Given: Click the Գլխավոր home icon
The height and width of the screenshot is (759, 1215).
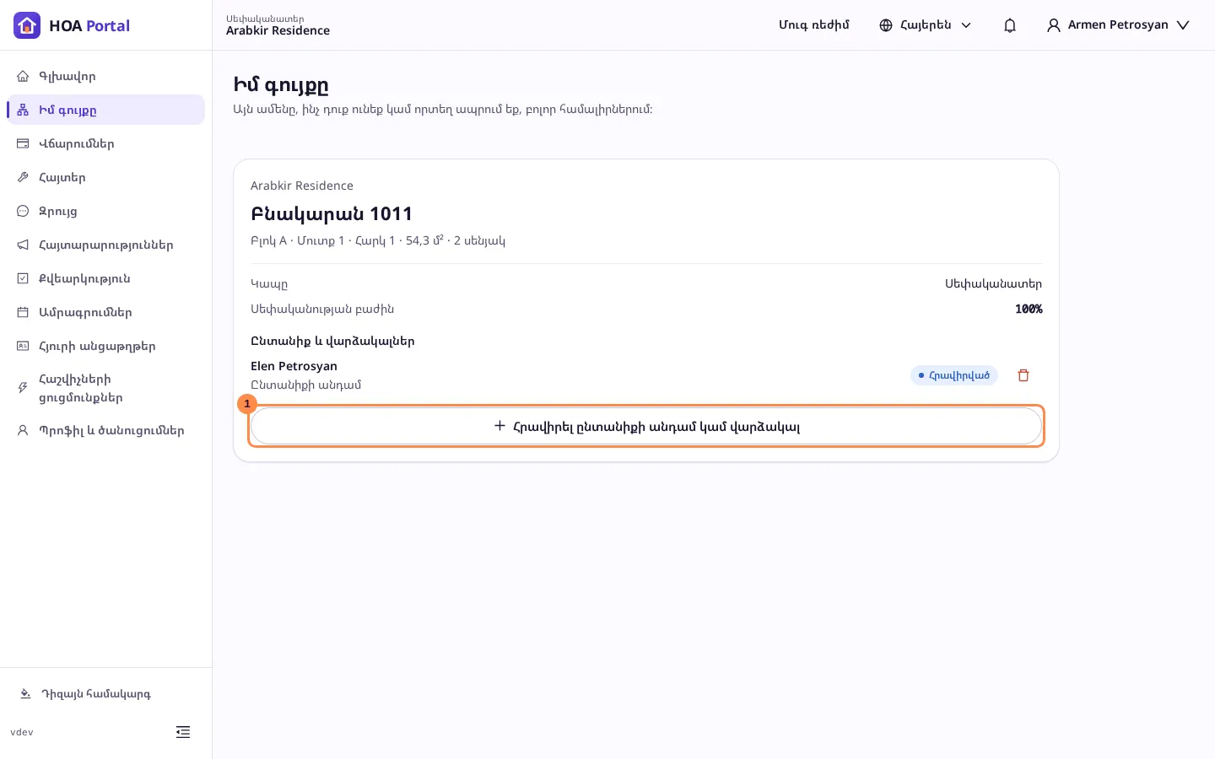Looking at the screenshot, I should 23,76.
